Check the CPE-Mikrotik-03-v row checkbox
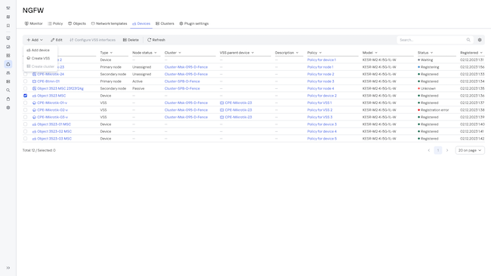Image resolution: width=491 pixels, height=276 pixels. (x=26, y=117)
